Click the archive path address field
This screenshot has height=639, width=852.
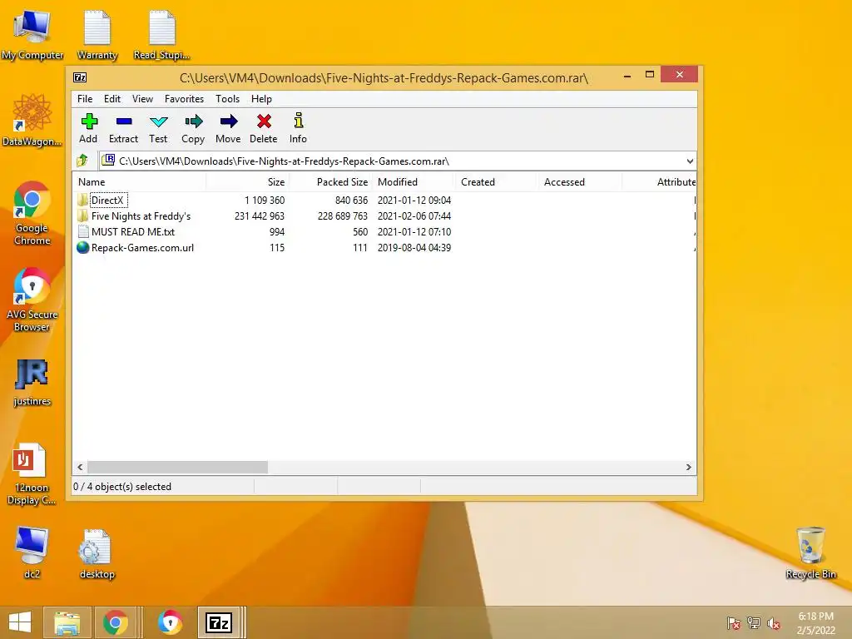coord(391,161)
